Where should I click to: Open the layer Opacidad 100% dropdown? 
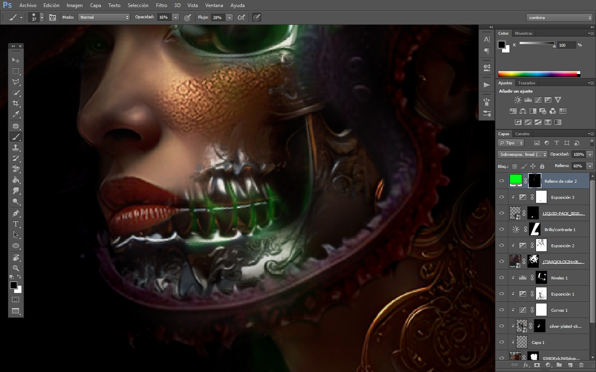590,154
